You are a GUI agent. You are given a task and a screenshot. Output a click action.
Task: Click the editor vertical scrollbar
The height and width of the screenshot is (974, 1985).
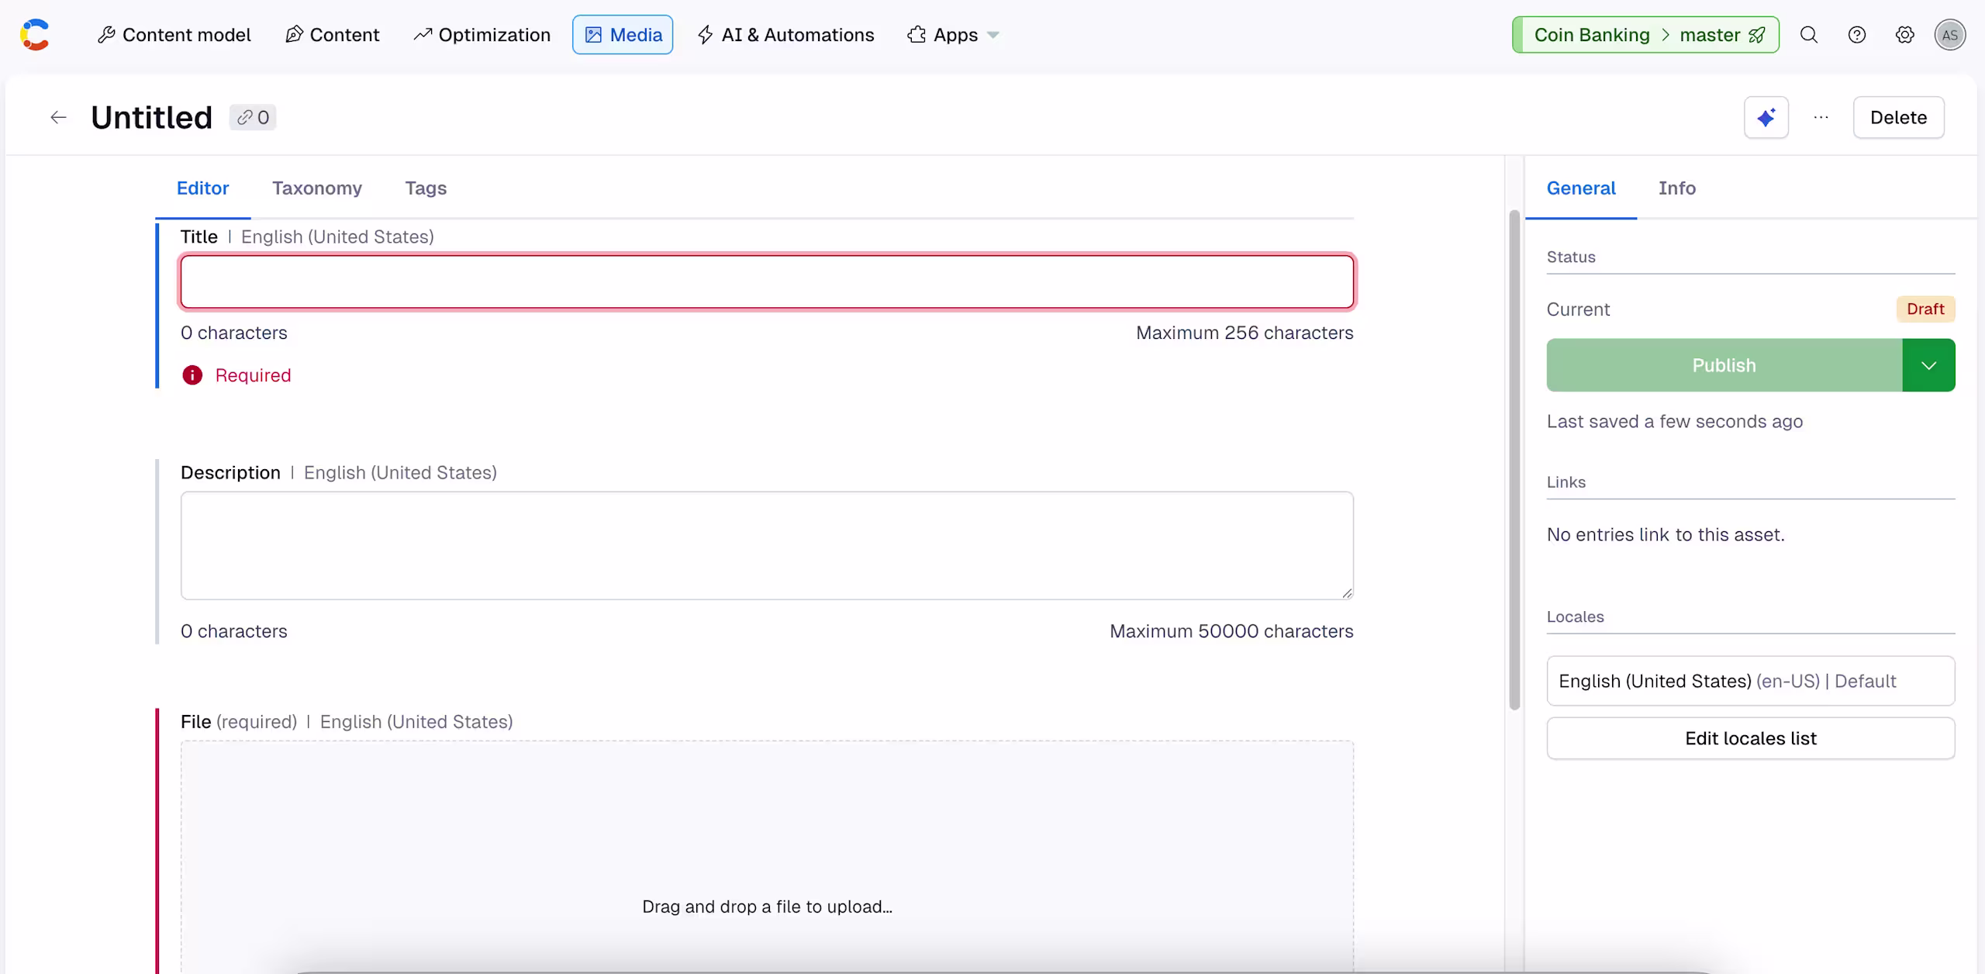(1514, 459)
